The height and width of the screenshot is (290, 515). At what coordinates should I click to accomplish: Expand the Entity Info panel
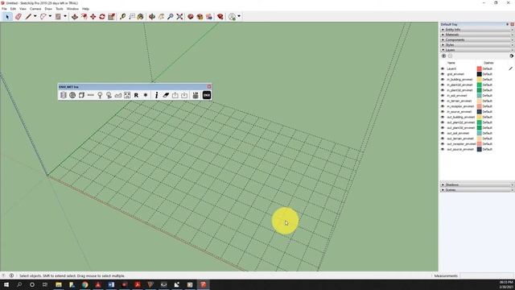pos(477,30)
